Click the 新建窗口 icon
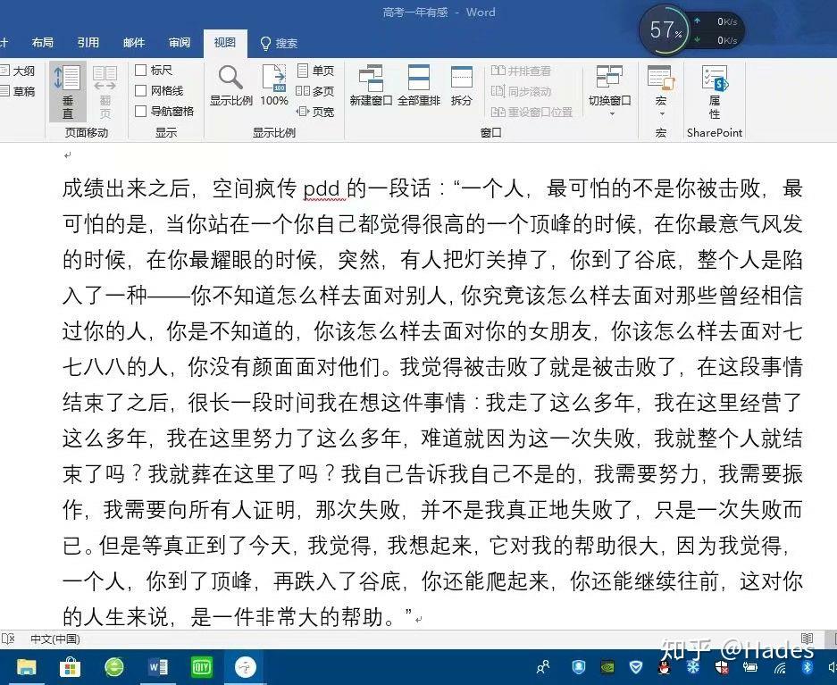The image size is (837, 685). point(371,86)
